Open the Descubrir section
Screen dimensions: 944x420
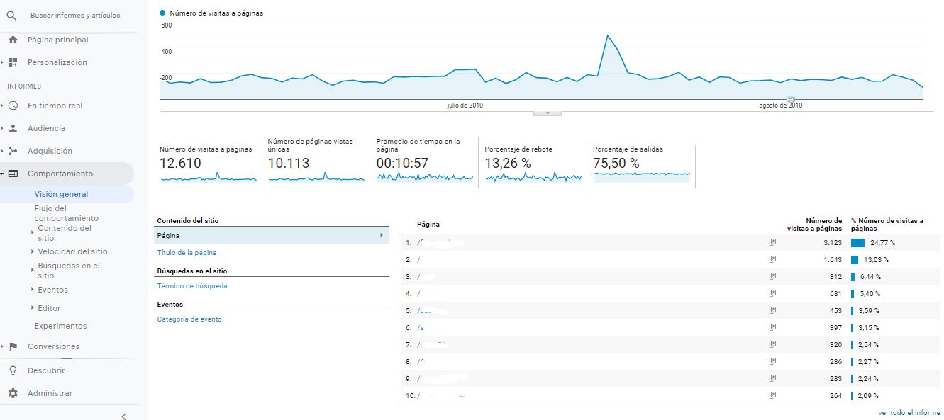(x=46, y=370)
